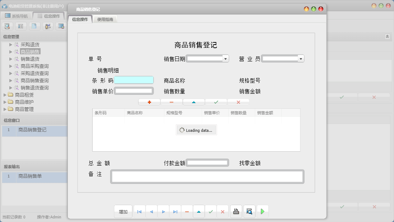Jump to first record using the navigator icon
Viewport: 394px width, 222px height.
[139, 212]
